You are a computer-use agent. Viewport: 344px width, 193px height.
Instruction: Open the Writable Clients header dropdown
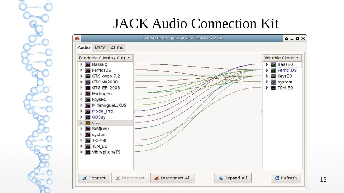pos(282,58)
